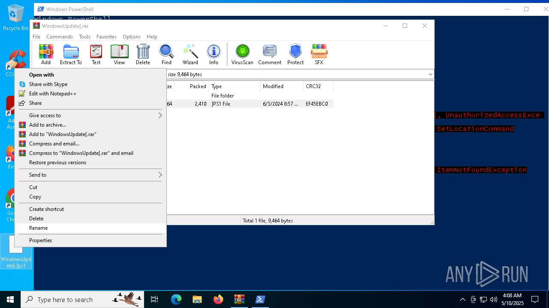This screenshot has height=308, width=549.
Task: Click Restore previous versions
Action: [x=90, y=163]
